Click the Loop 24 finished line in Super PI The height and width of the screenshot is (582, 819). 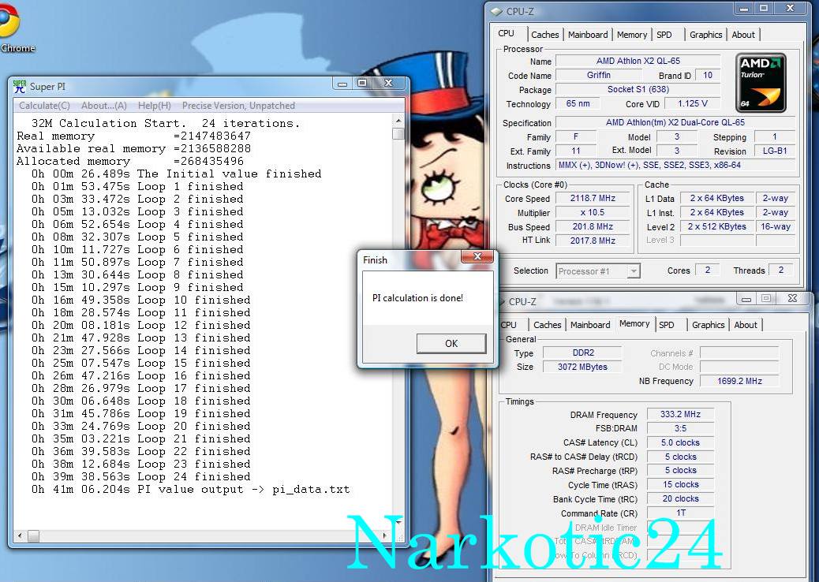(141, 476)
